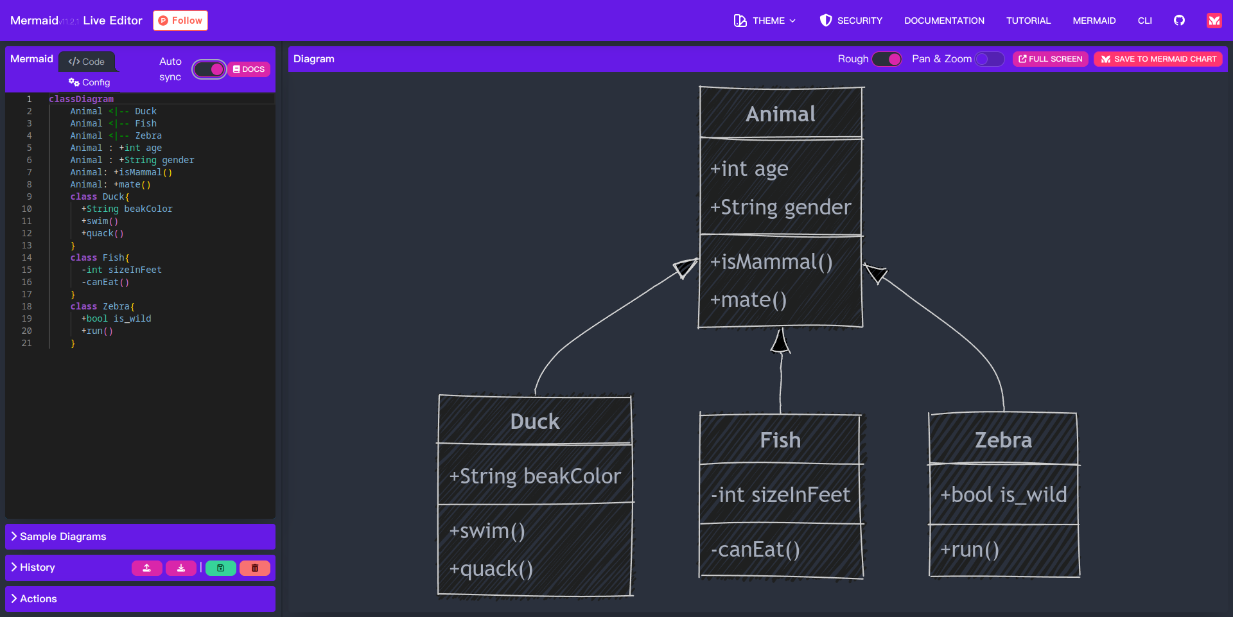Viewport: 1233px width, 617px height.
Task: Click the Mermaid Chart logo icon
Action: click(1214, 21)
